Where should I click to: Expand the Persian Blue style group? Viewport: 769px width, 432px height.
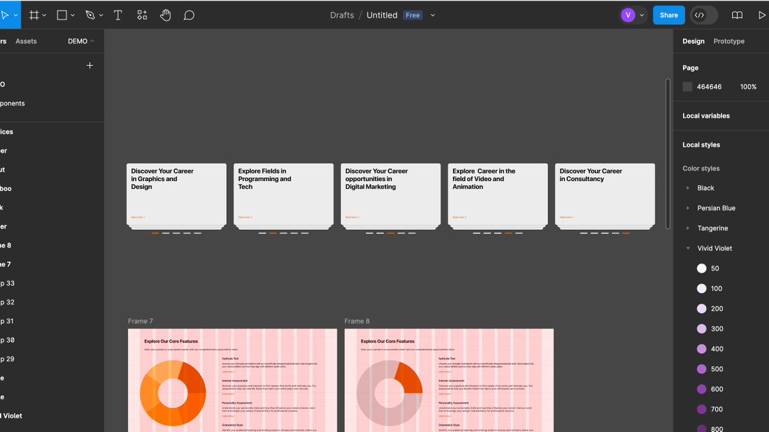pos(688,208)
